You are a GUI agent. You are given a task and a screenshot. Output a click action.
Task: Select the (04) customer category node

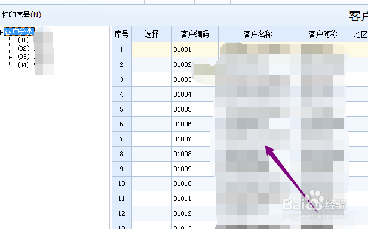[24, 65]
